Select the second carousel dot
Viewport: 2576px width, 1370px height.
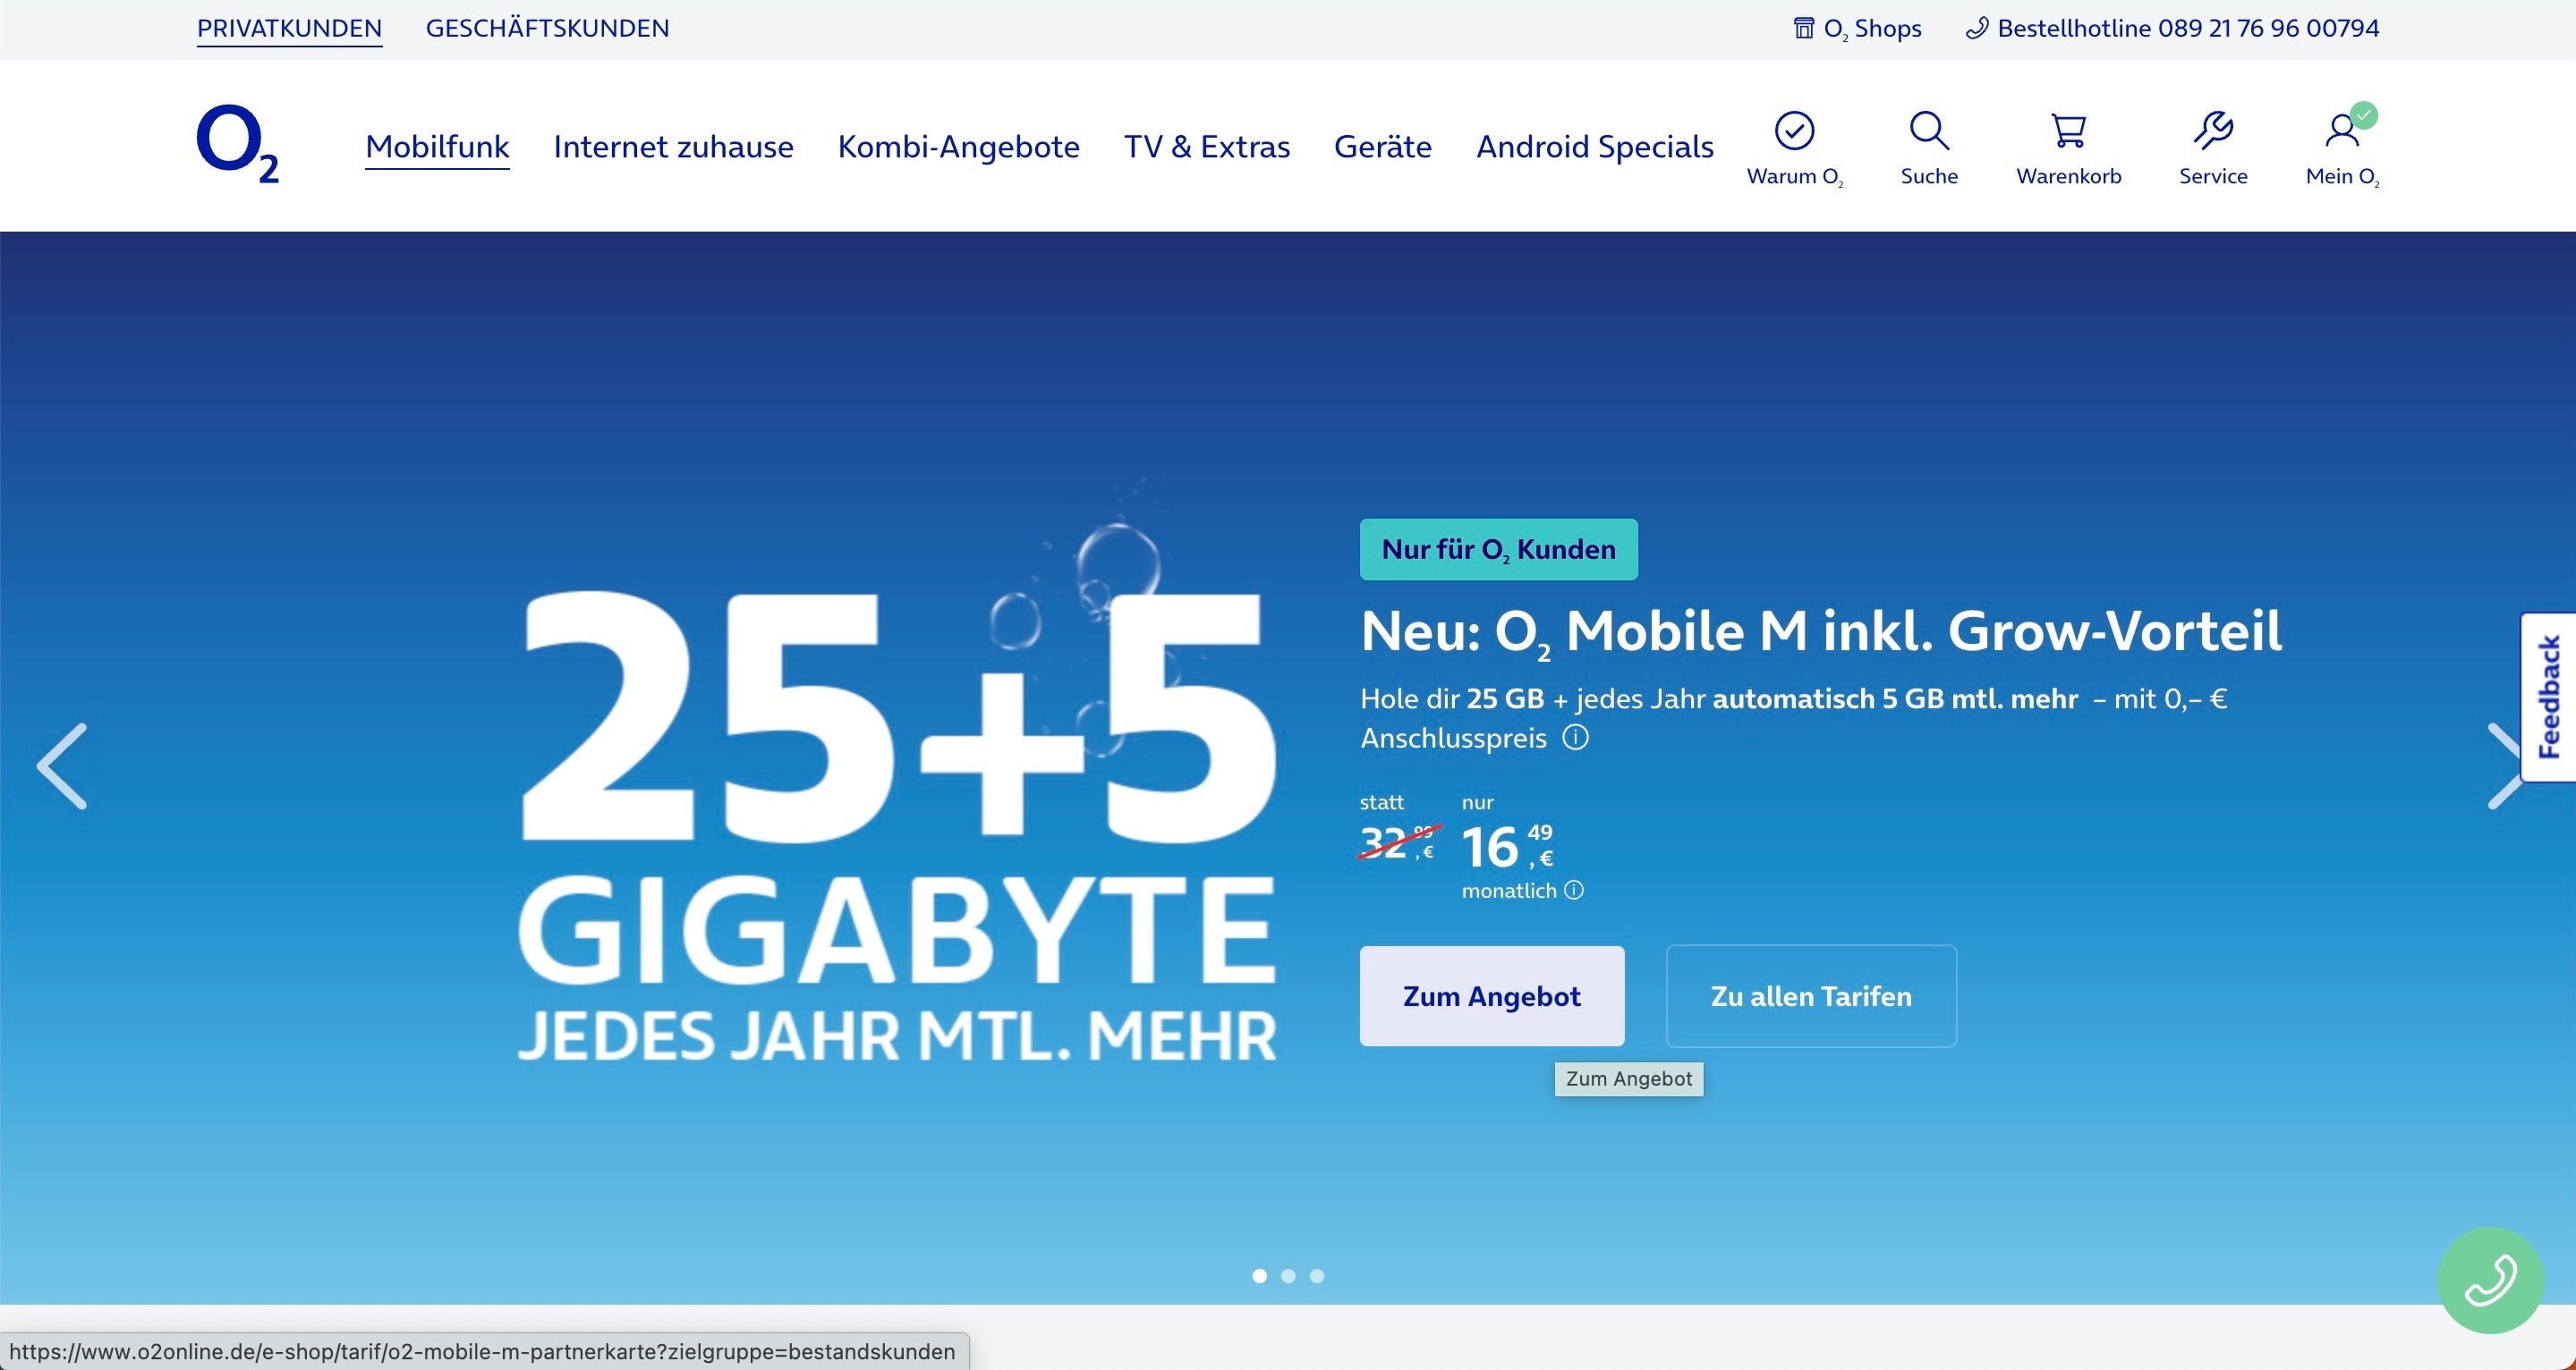(1288, 1276)
